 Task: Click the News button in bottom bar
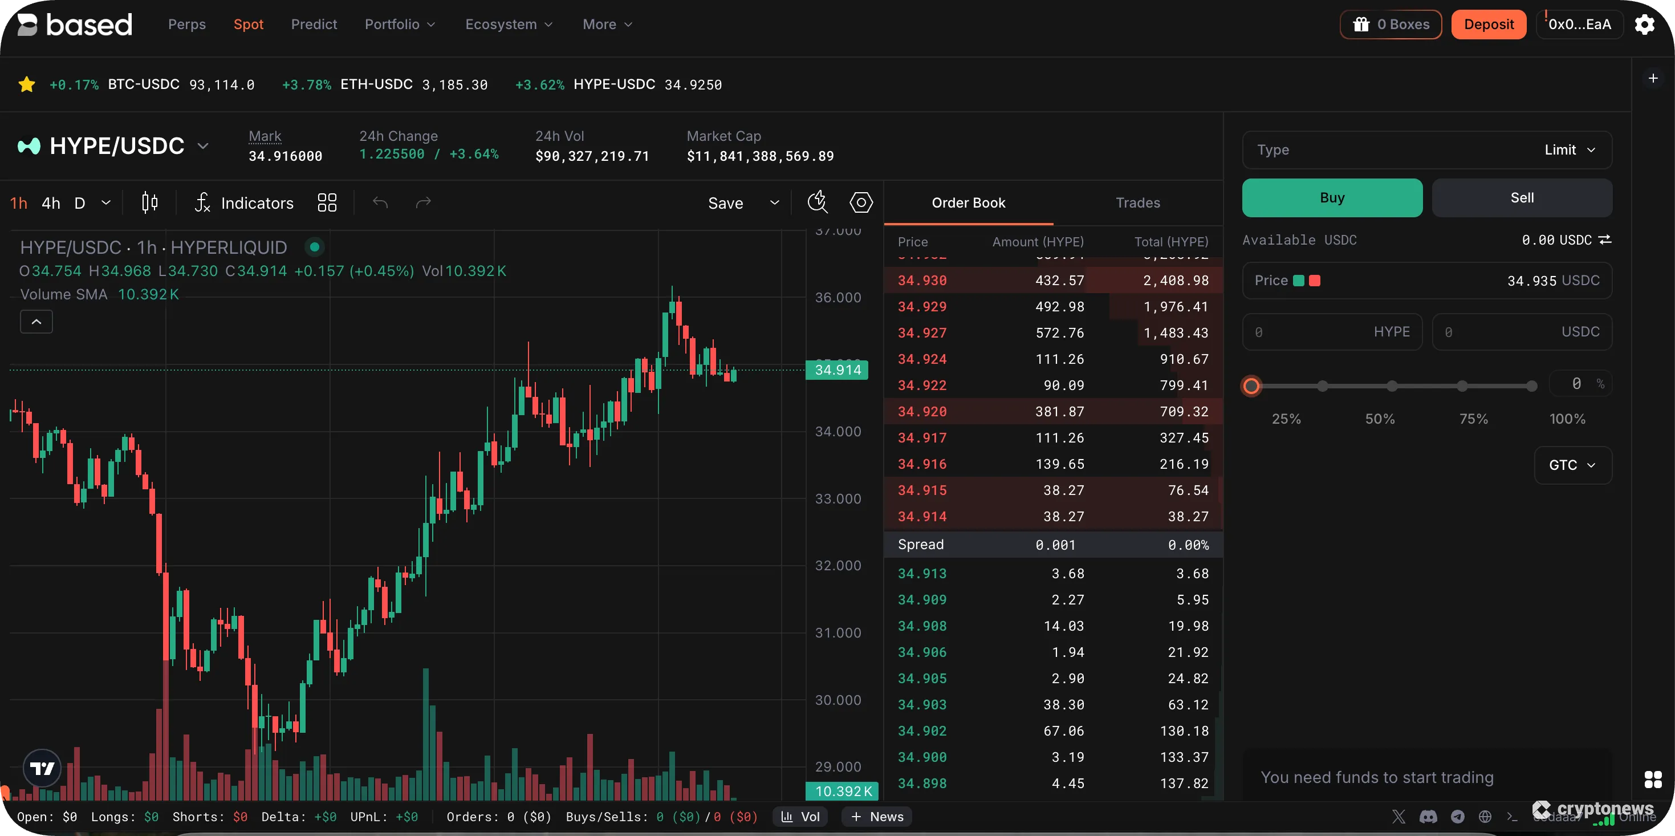tap(876, 817)
